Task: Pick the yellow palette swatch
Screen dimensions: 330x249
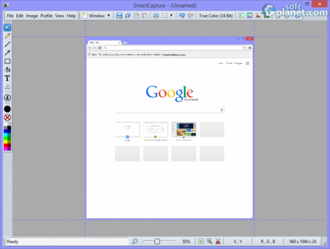Action: tap(5, 142)
